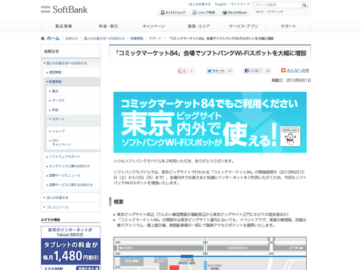
Task: Click 新着情報 in the breadcrumb
Action: coord(137,39)
